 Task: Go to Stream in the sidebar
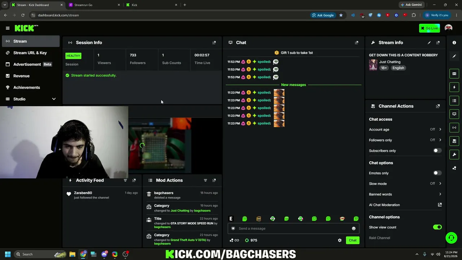[31, 41]
